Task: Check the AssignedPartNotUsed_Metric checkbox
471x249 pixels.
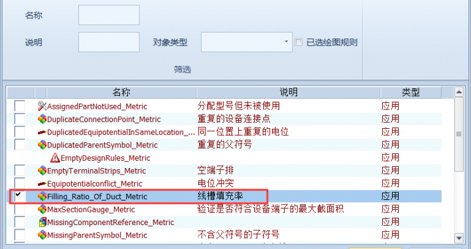Action: point(20,106)
